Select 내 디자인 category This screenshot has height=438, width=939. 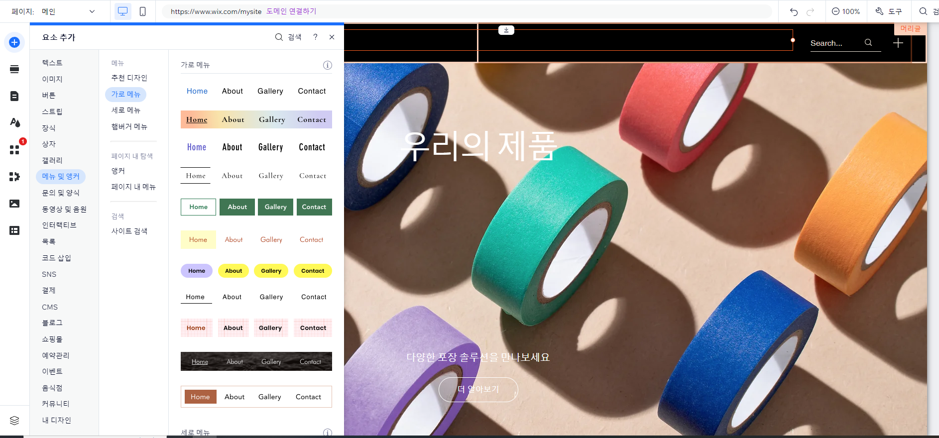coord(56,420)
